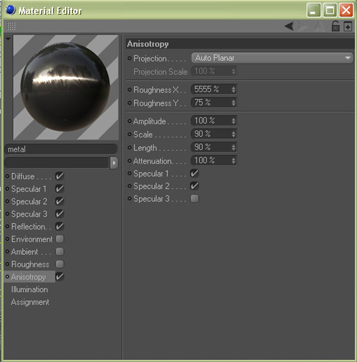
Task: Disable the Diffuse channel checkbox
Action: point(59,177)
